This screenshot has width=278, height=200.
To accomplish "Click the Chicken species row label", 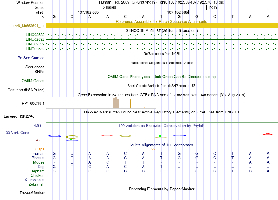I will coord(37,175).
